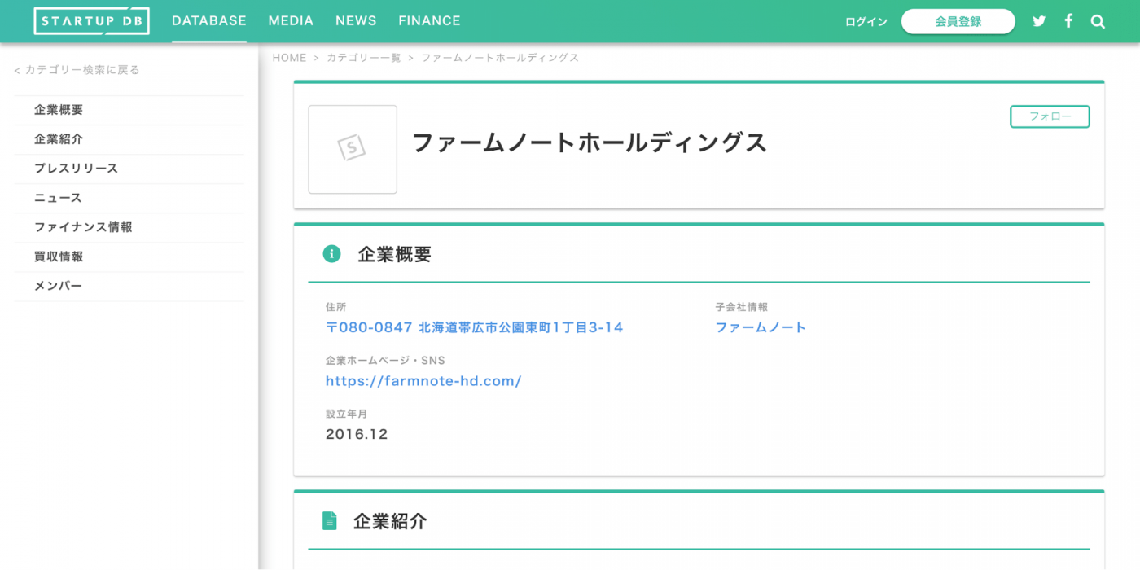Visit https://farmnote-hd.com/ website link
1140x570 pixels.
(423, 380)
